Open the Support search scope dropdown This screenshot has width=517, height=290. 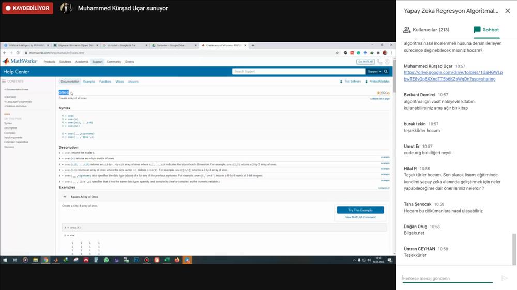point(374,71)
